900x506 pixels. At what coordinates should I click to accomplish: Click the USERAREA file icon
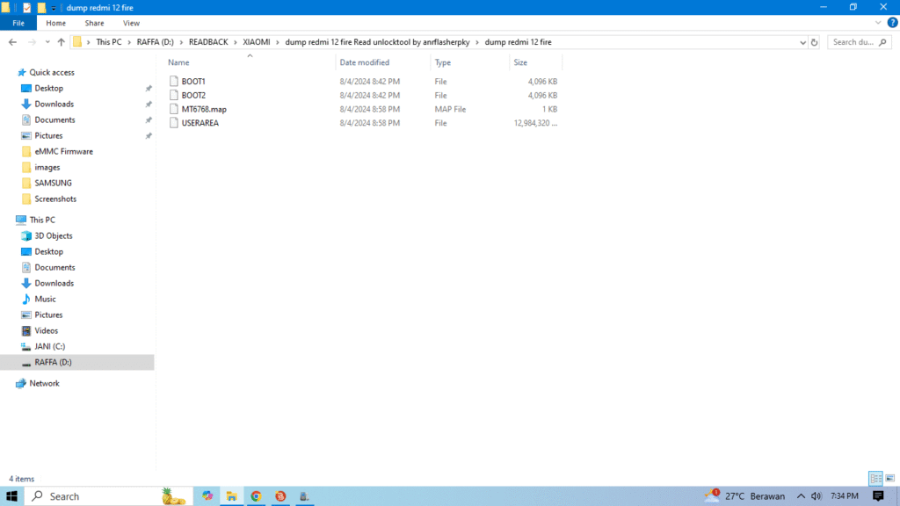point(173,123)
